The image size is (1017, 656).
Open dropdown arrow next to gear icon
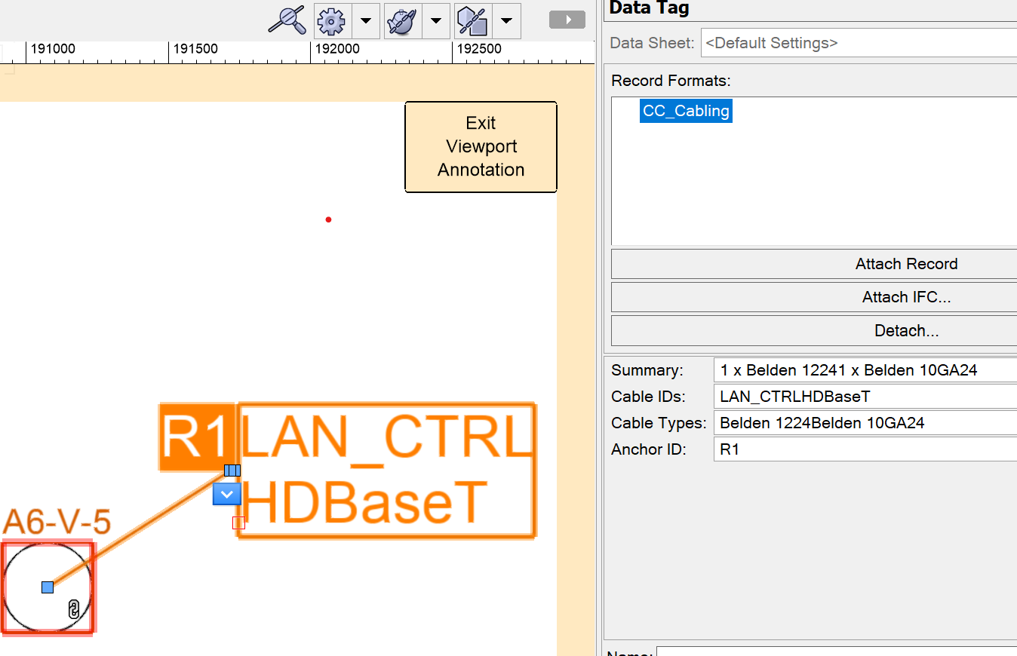coord(366,20)
